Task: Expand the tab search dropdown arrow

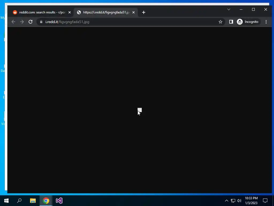Action: (229, 9)
